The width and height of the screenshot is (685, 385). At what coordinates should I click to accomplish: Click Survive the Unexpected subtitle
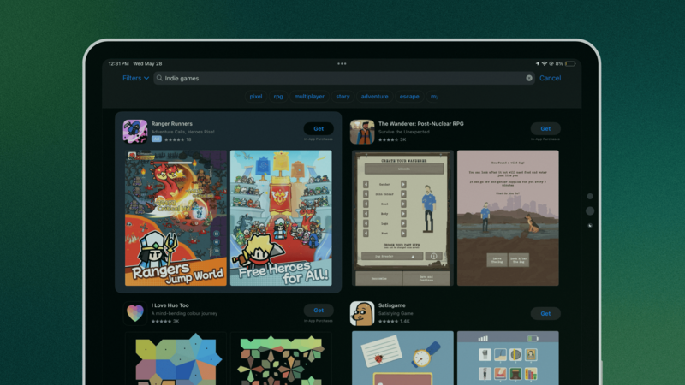pos(404,132)
